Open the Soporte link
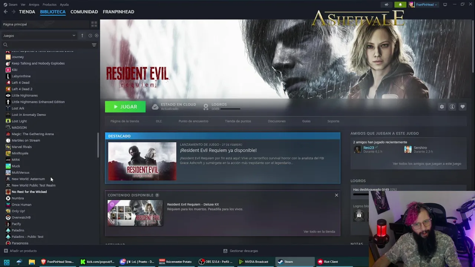Viewport: 475px width, 267px height. tap(333, 121)
